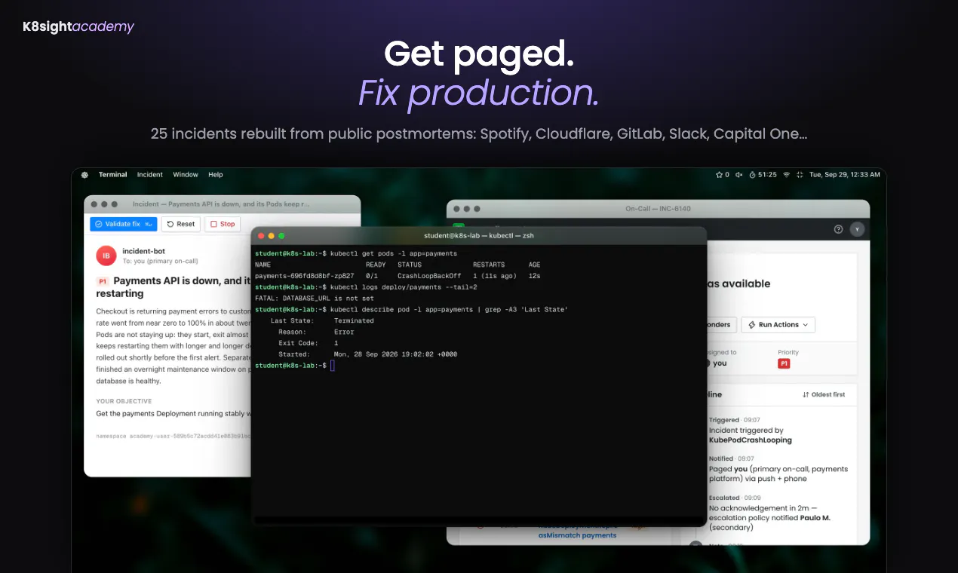Click the CrashLoopBackOff status in the terminal
The image size is (958, 573).
[x=429, y=276]
